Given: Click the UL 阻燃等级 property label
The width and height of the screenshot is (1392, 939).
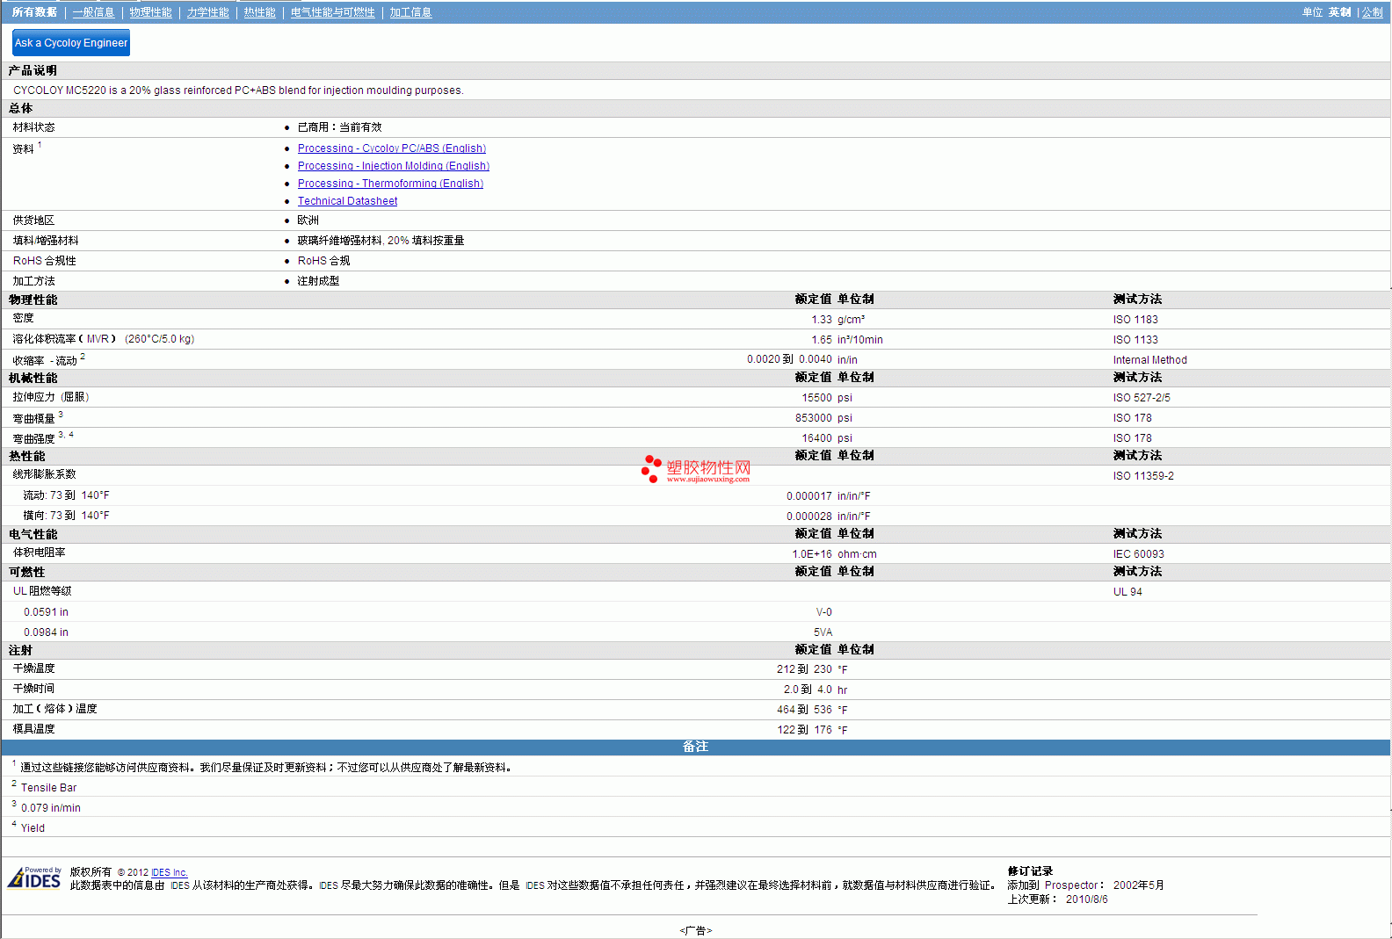Looking at the screenshot, I should click(42, 591).
